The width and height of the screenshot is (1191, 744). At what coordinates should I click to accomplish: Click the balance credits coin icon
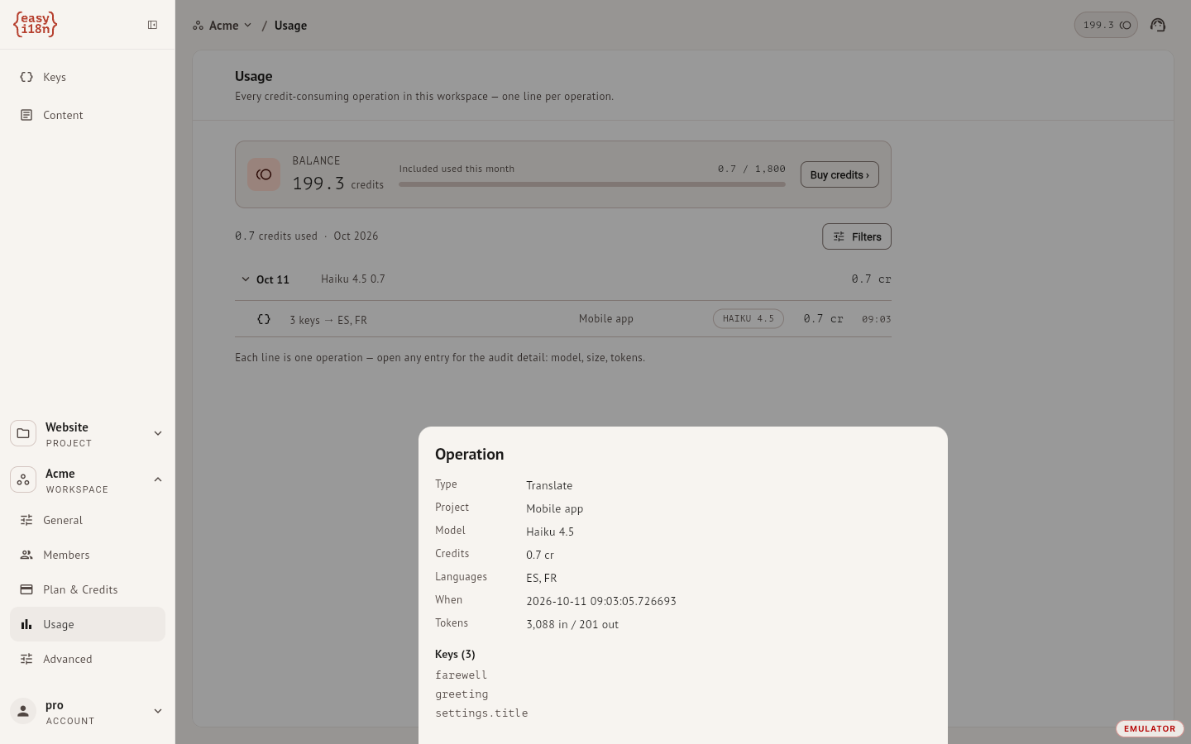click(264, 174)
